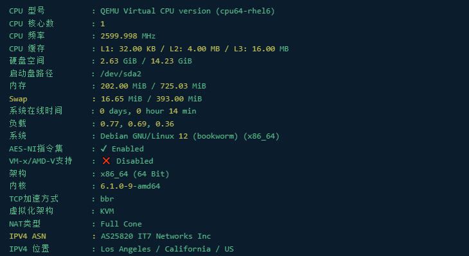Click the KVM virtualization value
Image resolution: width=469 pixels, height=256 pixels.
pos(107,211)
